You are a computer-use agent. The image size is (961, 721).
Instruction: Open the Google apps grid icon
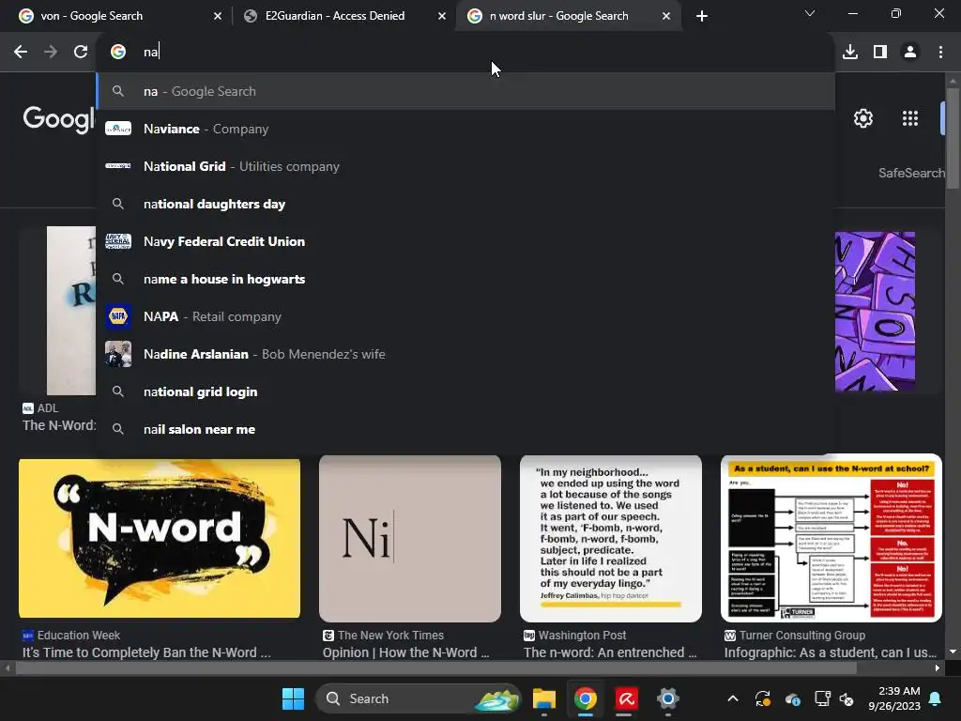[910, 118]
